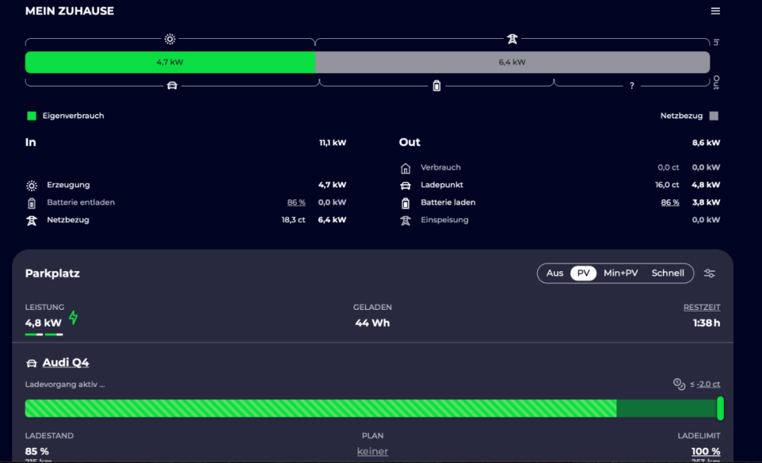Click the green lightning bolt charging icon
Viewport: 762px width, 463px height.
[73, 318]
